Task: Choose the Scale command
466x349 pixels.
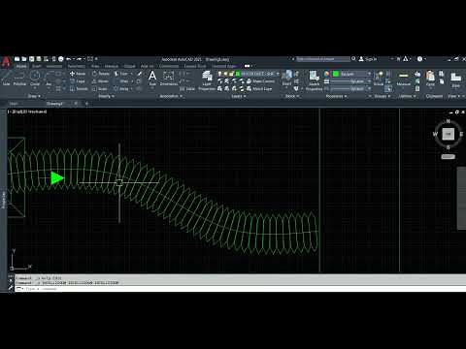Action: coord(100,89)
